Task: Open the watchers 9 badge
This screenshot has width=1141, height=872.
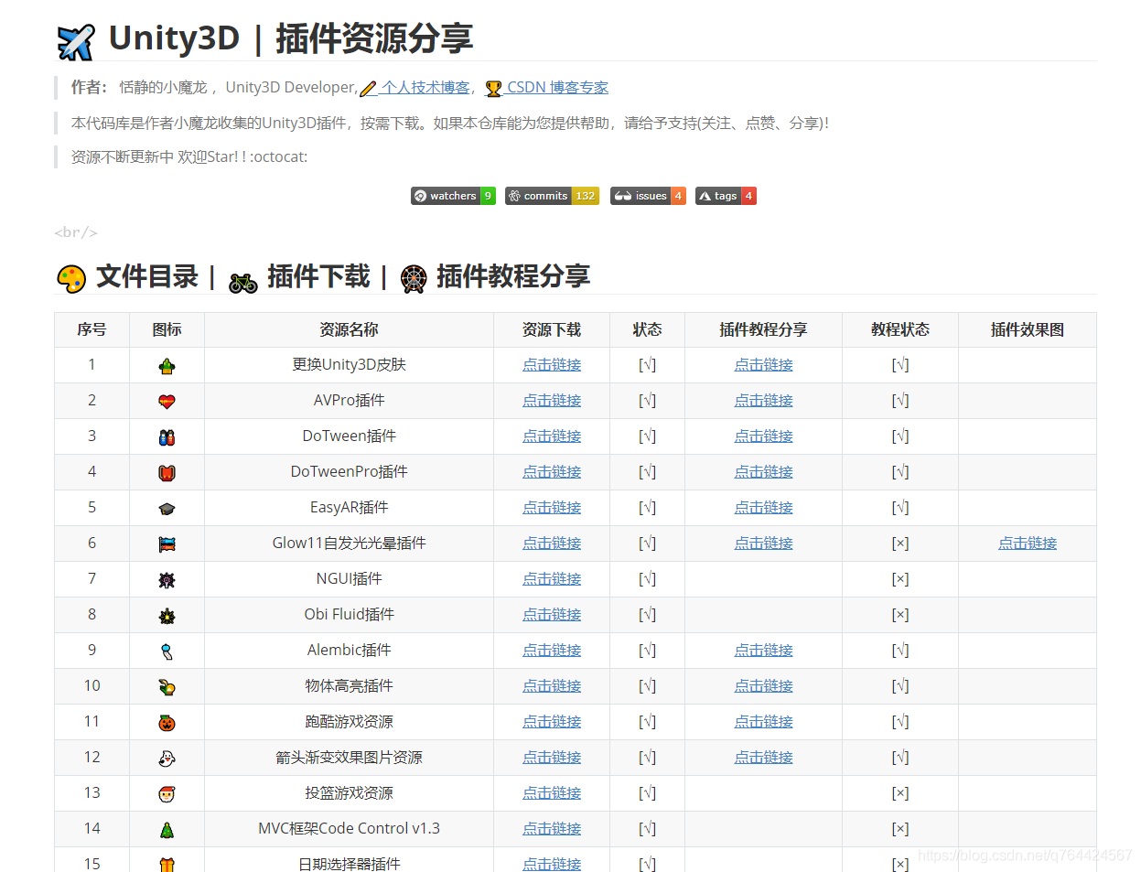Action: (453, 196)
